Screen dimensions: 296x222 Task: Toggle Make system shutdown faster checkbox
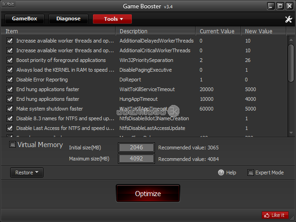pyautogui.click(x=10, y=109)
